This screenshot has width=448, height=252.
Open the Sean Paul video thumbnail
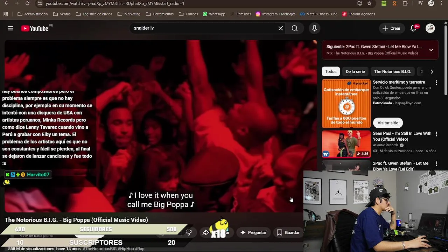coord(346,144)
